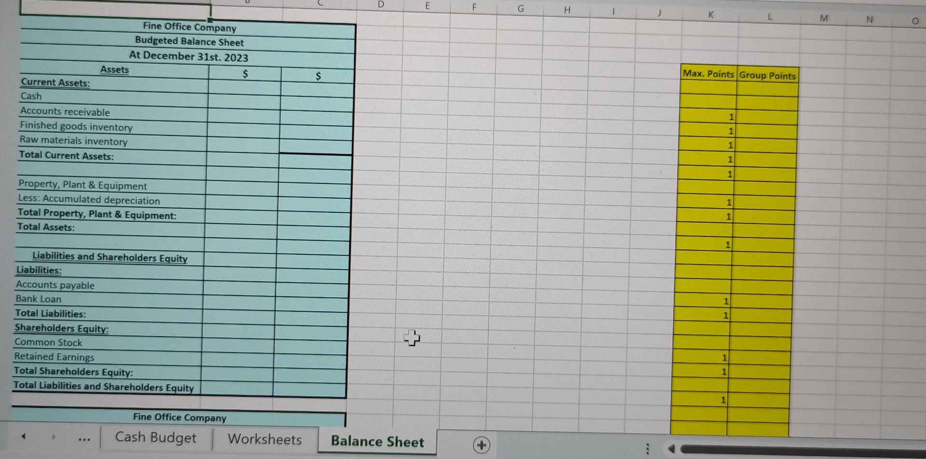The height and width of the screenshot is (459, 926).
Task: Select the column G header
Action: click(x=520, y=8)
